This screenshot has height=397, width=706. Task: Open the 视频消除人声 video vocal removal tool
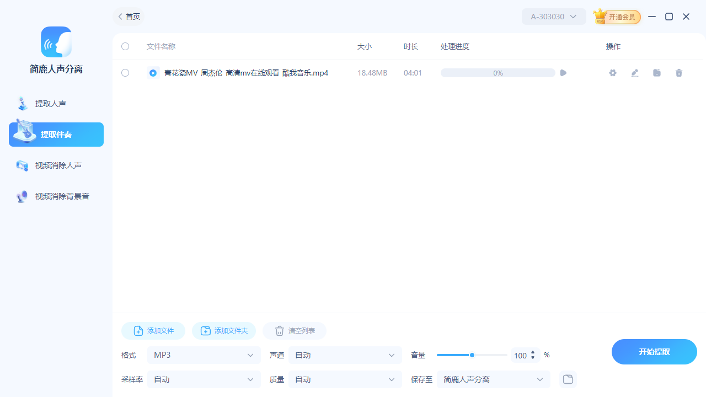coord(56,165)
